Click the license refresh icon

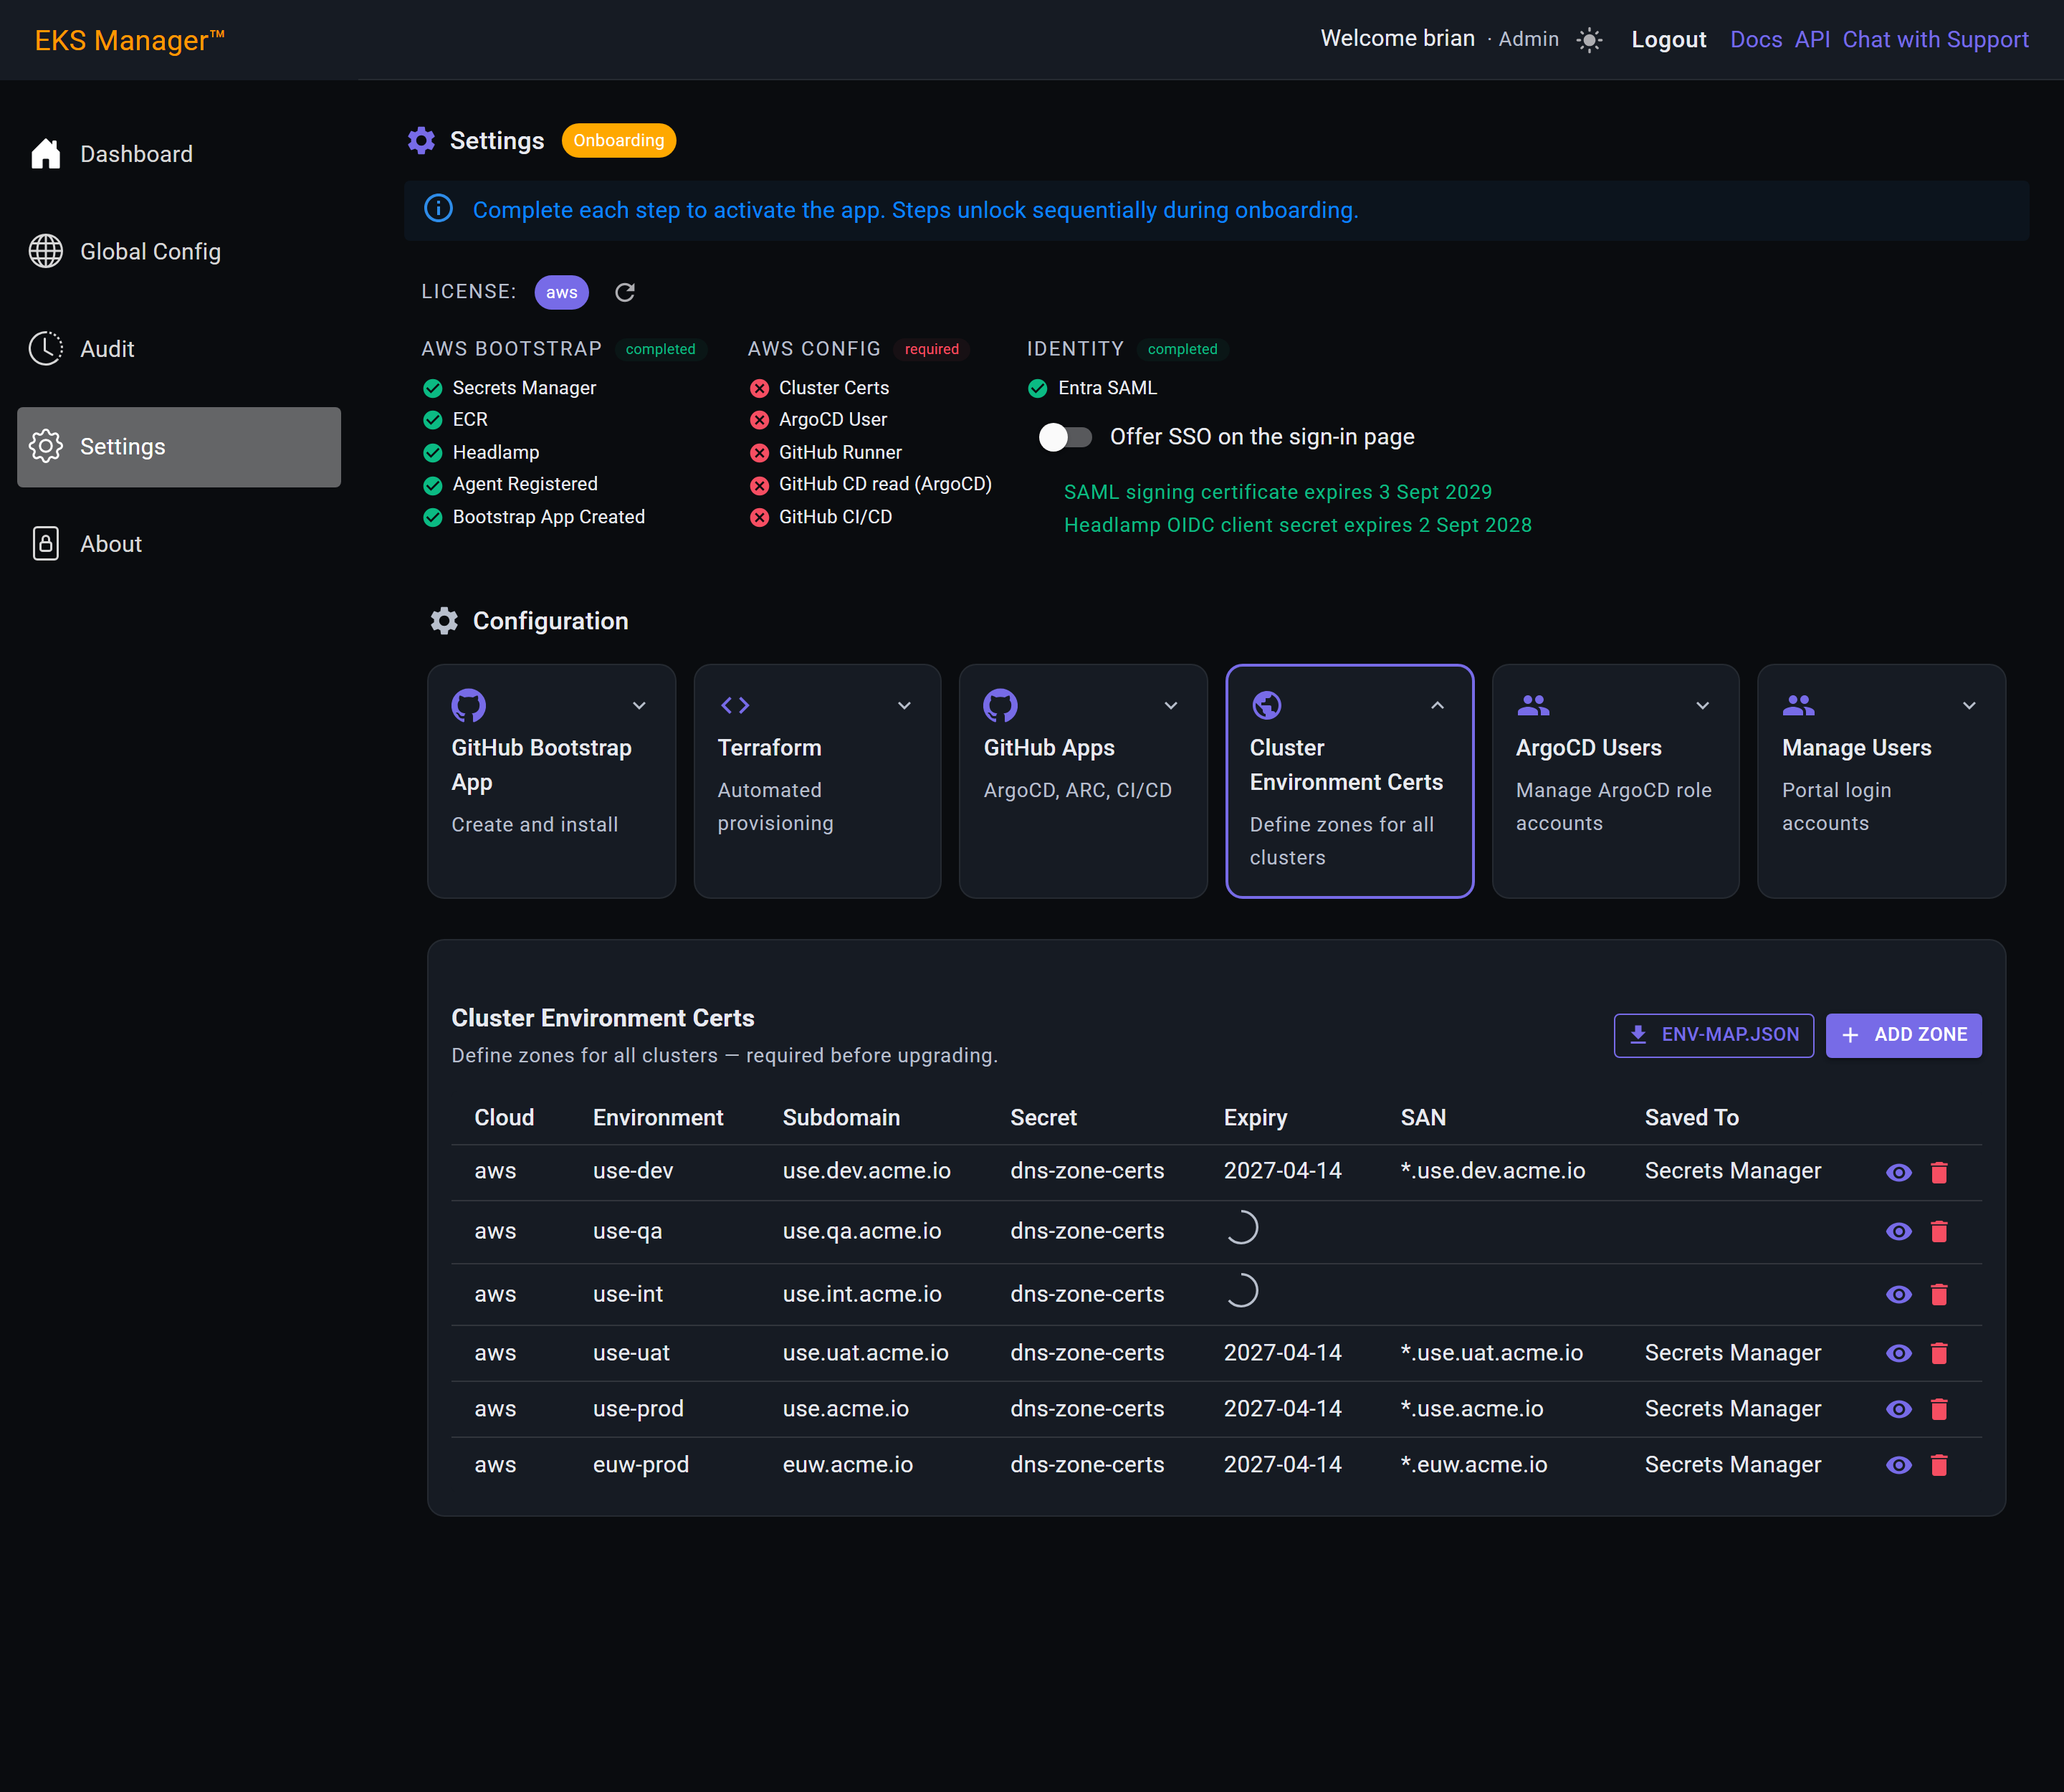click(625, 292)
